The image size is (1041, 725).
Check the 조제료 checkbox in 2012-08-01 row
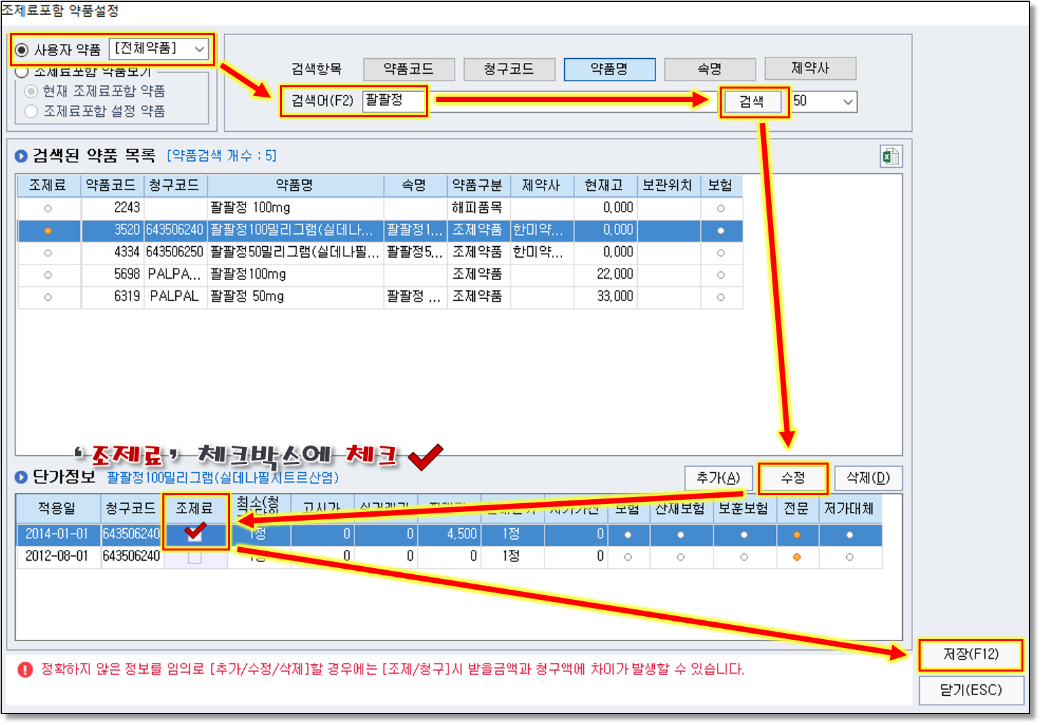195,557
